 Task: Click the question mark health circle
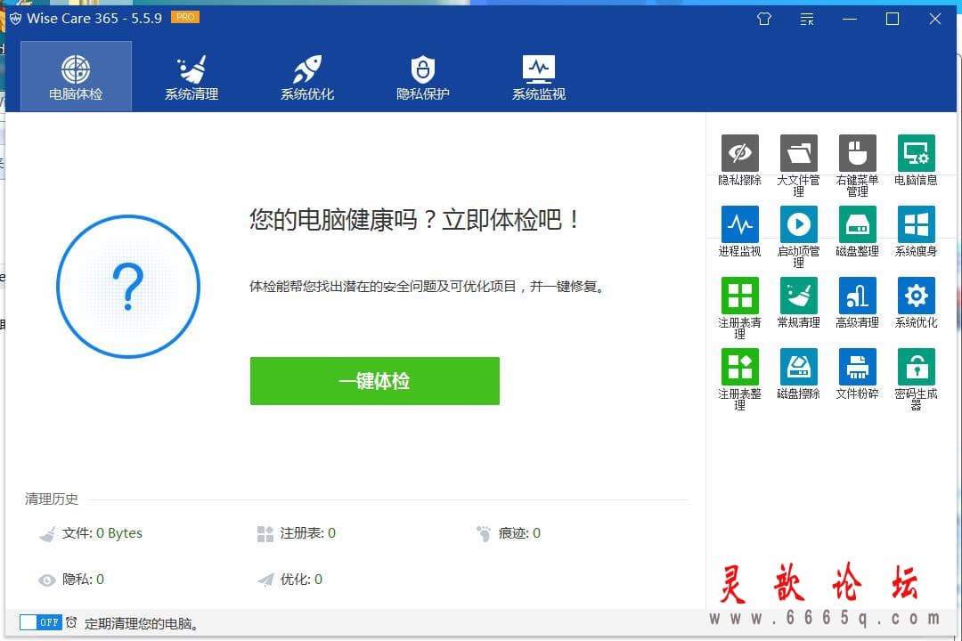[128, 287]
